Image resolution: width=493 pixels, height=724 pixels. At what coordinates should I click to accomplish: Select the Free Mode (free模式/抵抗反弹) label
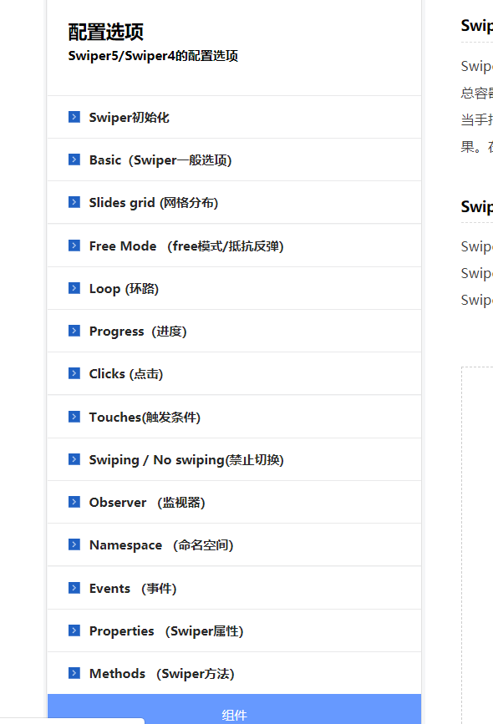186,246
